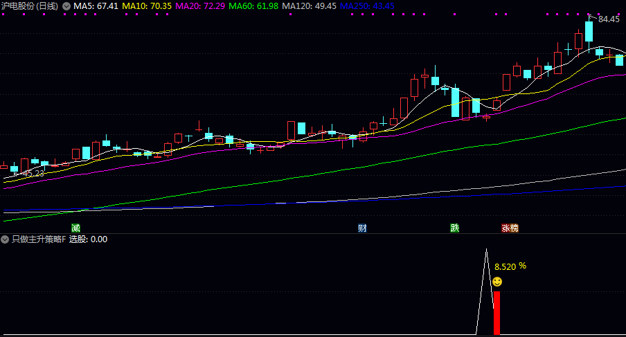Click the green 减 event marker
Image resolution: width=626 pixels, height=337 pixels.
tap(75, 228)
